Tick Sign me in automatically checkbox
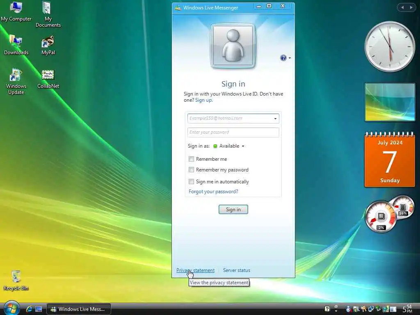The height and width of the screenshot is (315, 420). point(191,181)
